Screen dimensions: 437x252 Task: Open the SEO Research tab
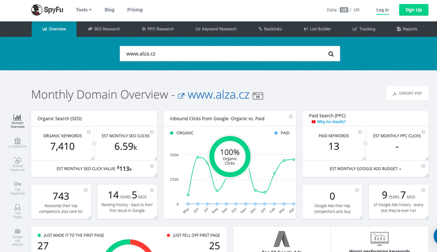[104, 29]
